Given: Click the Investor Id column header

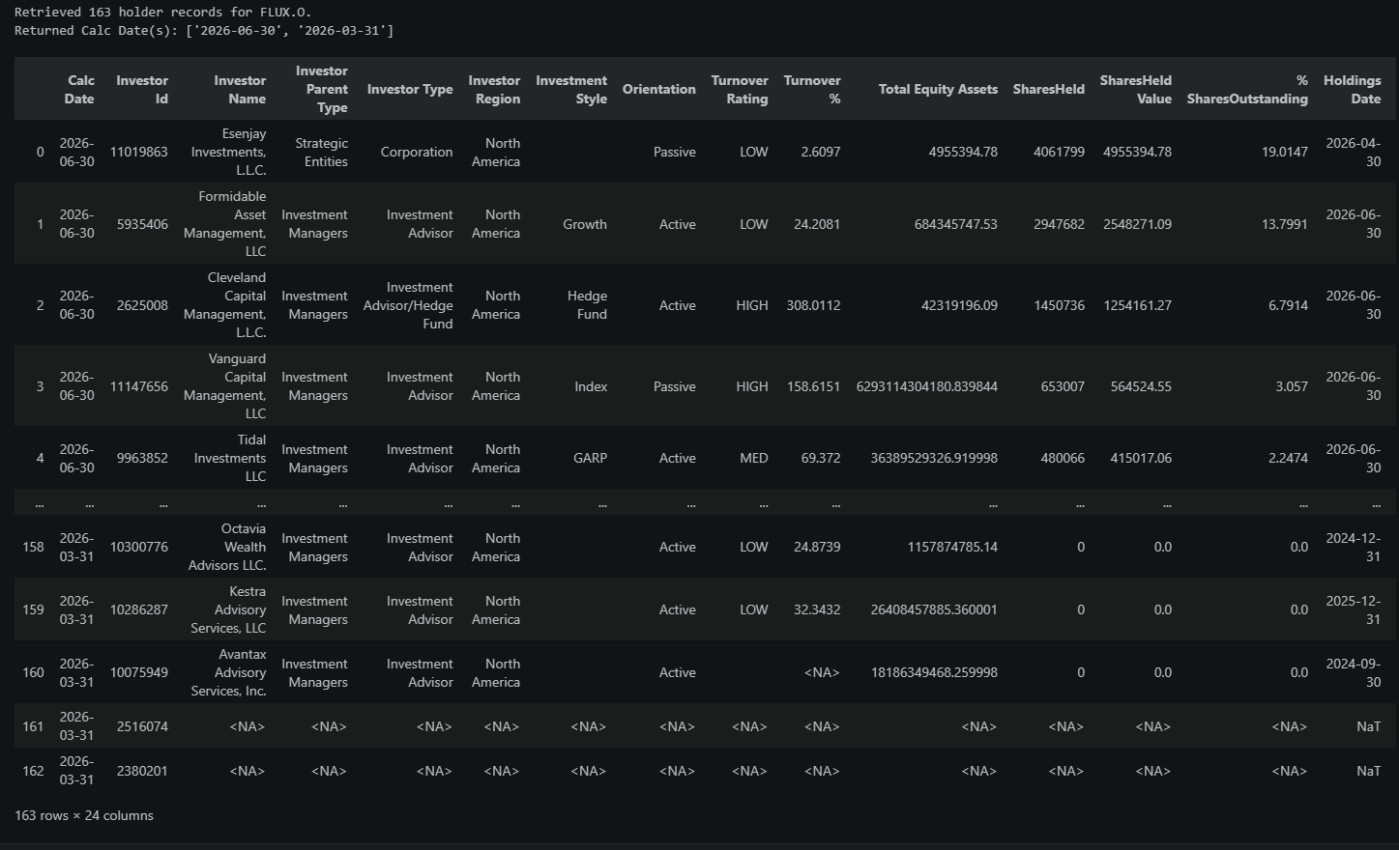Looking at the screenshot, I should (x=141, y=90).
